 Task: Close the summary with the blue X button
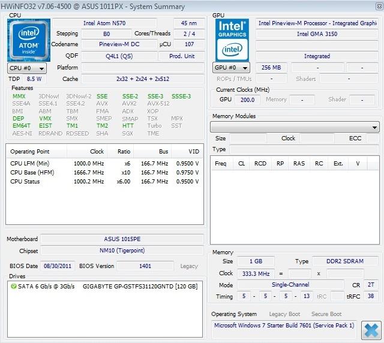(371, 330)
